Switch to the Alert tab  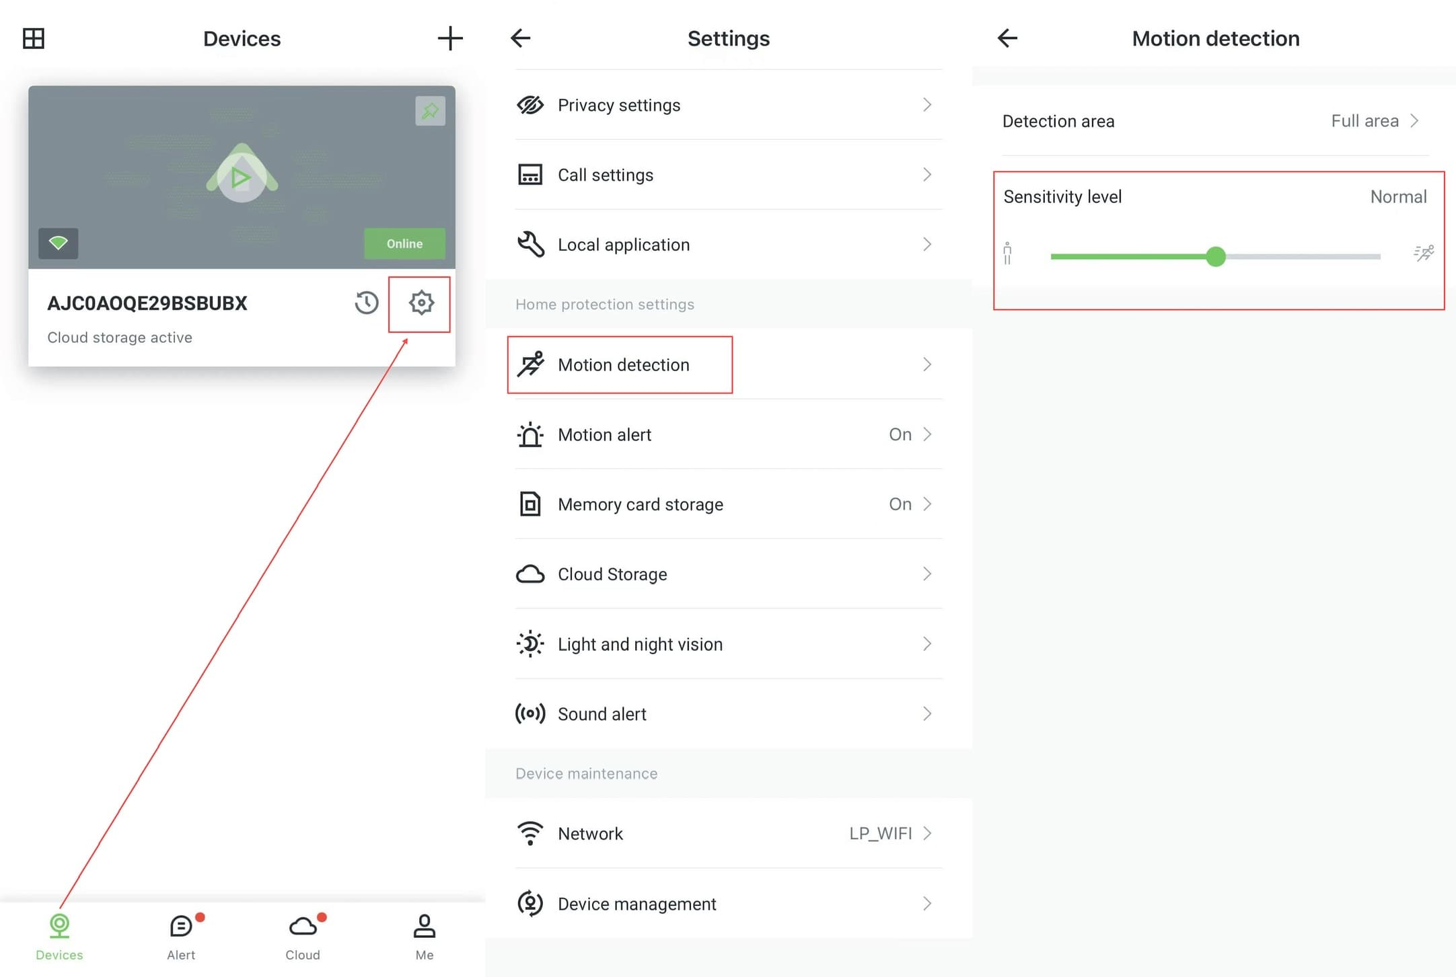(x=181, y=937)
